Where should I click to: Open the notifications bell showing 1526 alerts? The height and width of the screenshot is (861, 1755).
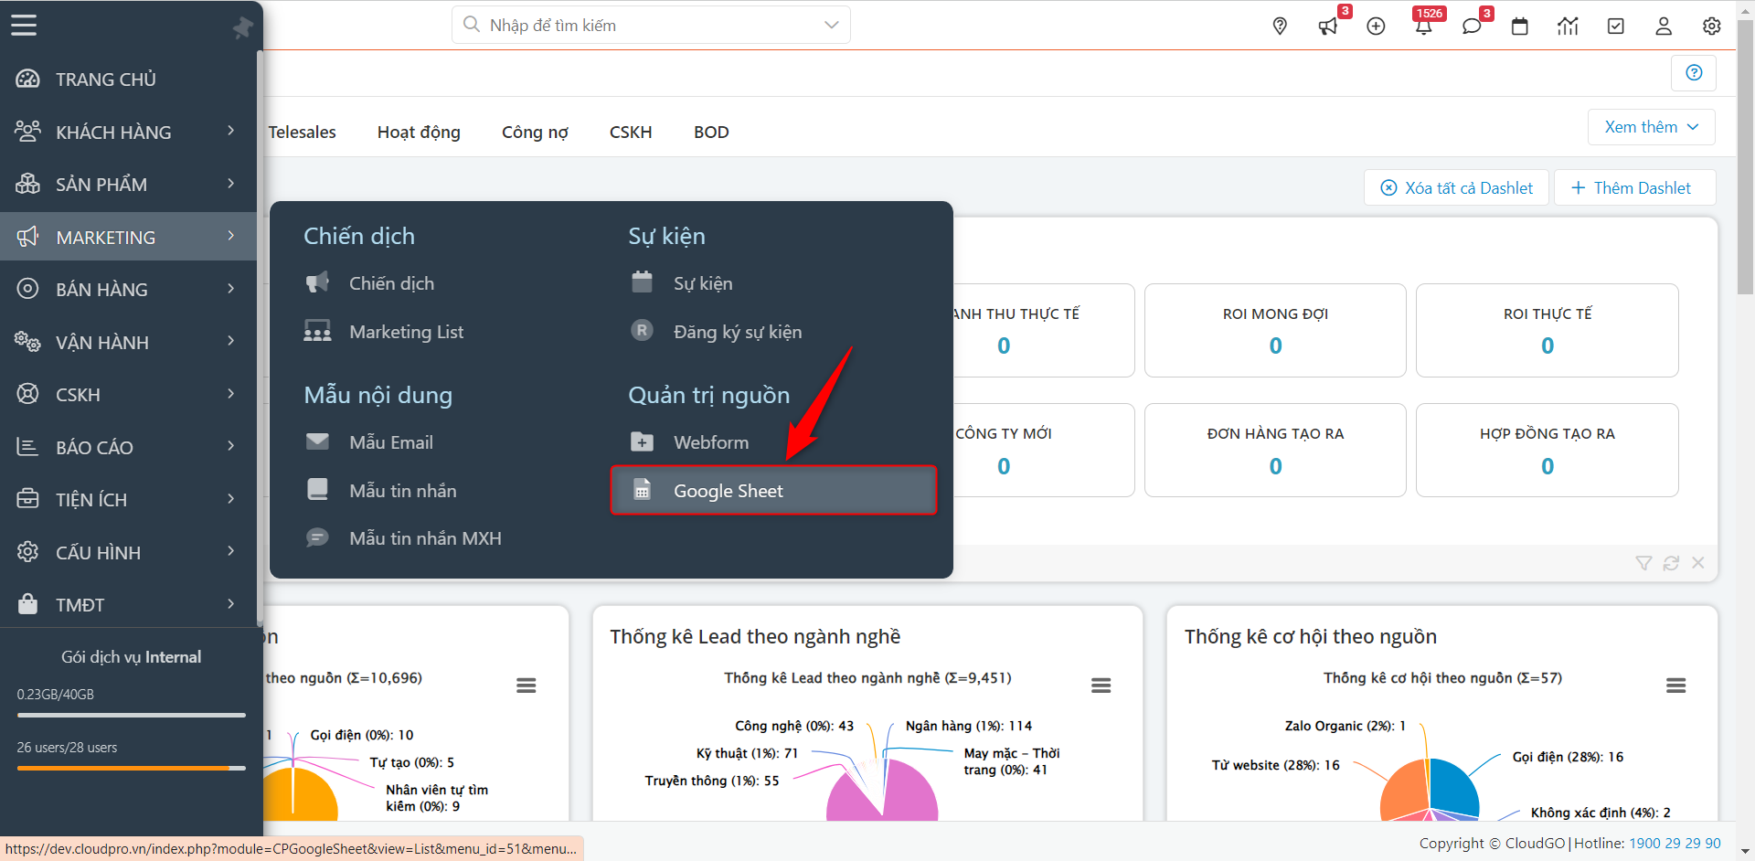click(1423, 26)
